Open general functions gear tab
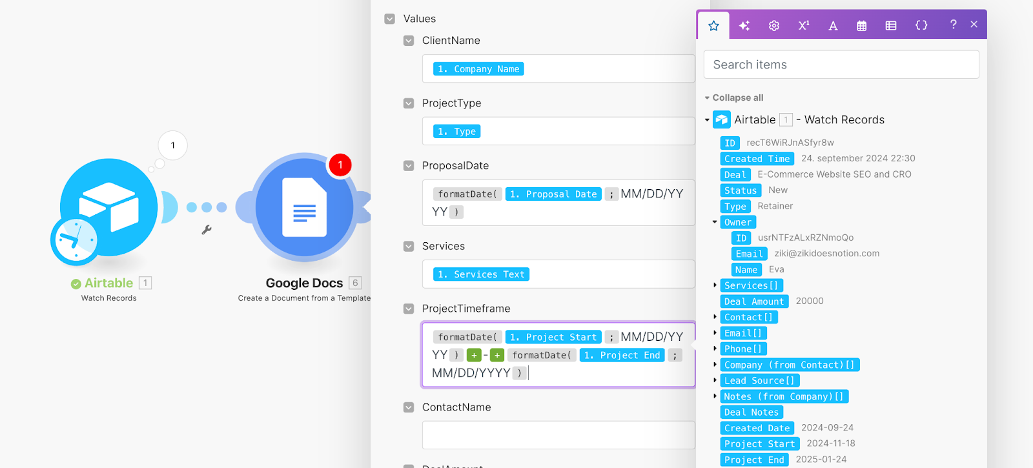 [774, 26]
